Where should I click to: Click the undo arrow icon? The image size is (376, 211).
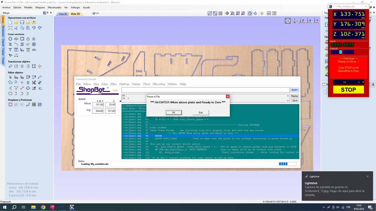(x=34, y=28)
